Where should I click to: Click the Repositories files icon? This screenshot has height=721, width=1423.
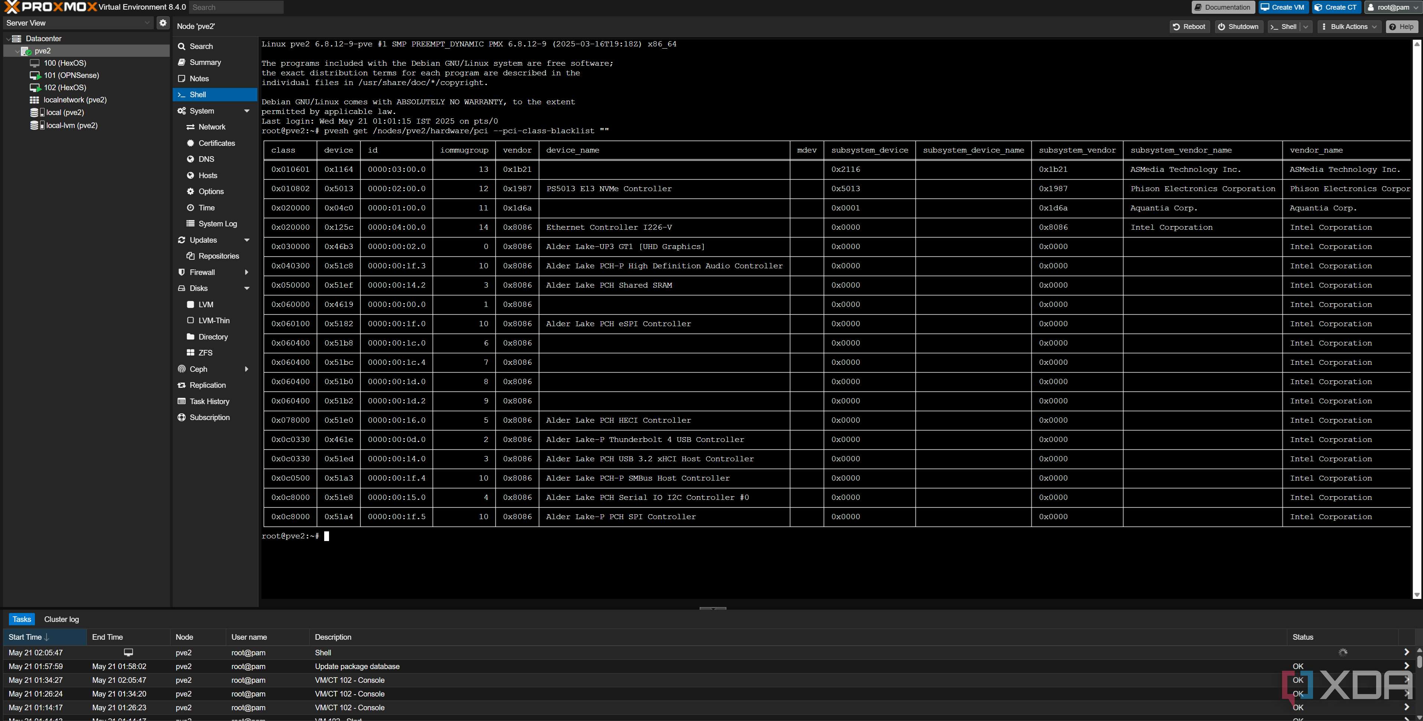click(x=191, y=256)
